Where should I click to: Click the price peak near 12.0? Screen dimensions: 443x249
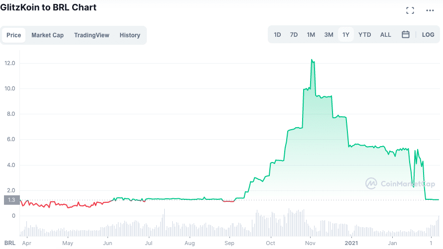(x=312, y=60)
